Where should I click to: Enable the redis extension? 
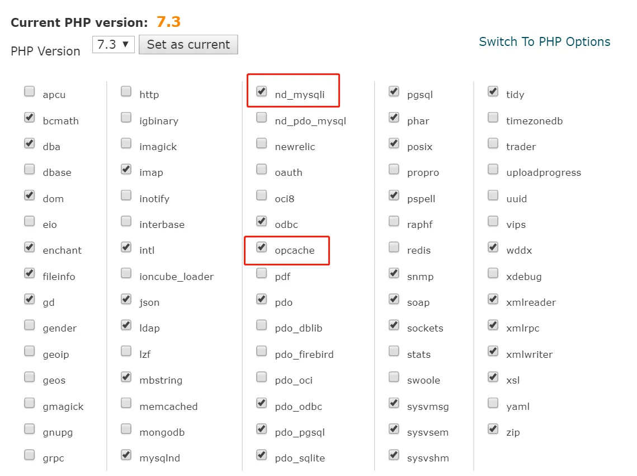394,247
